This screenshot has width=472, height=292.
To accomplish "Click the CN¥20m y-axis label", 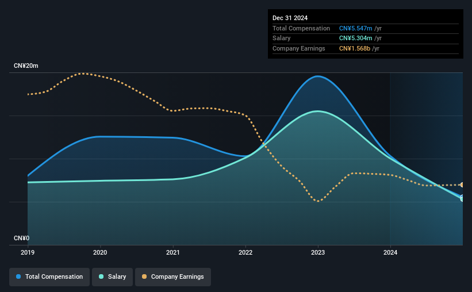I will coord(26,66).
